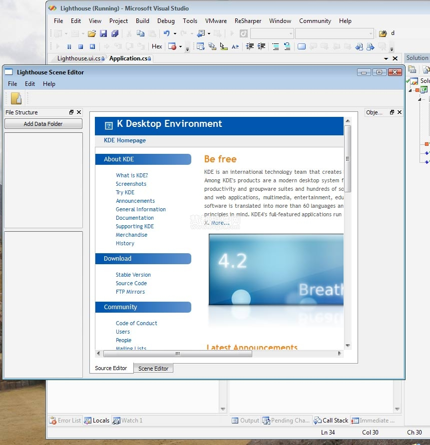Float the File Structure panel

pyautogui.click(x=71, y=112)
